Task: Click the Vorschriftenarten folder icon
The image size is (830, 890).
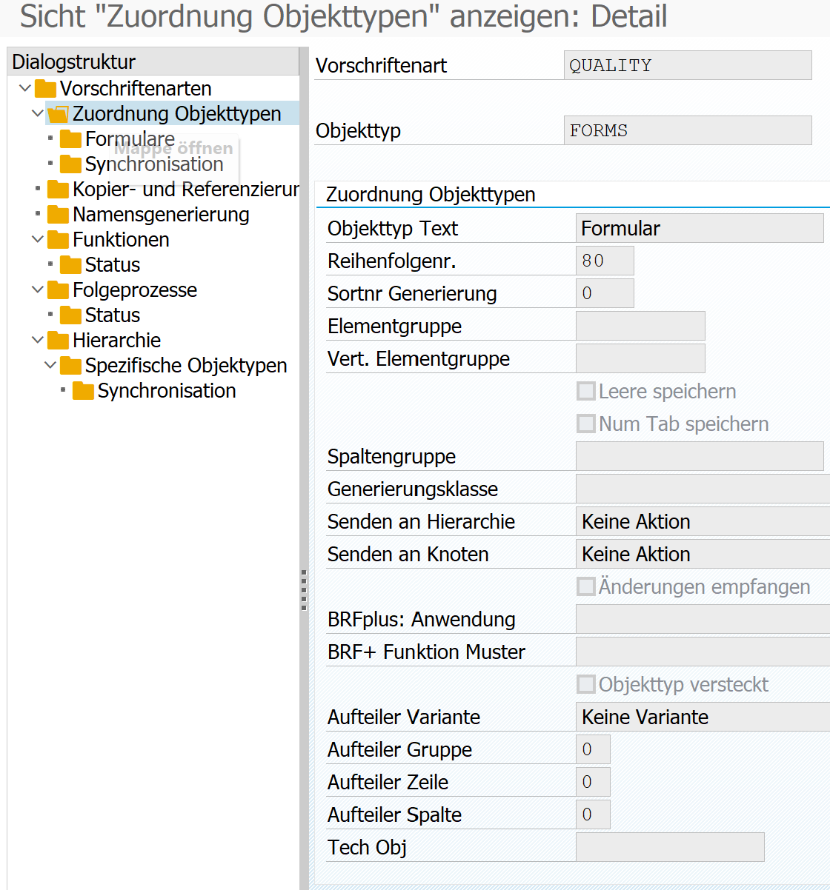Action: [45, 89]
